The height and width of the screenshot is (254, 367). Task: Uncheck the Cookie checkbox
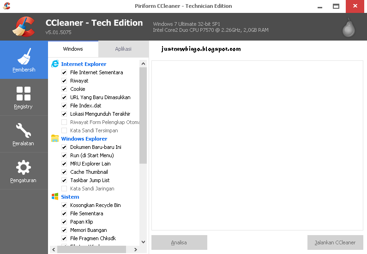[x=64, y=89]
